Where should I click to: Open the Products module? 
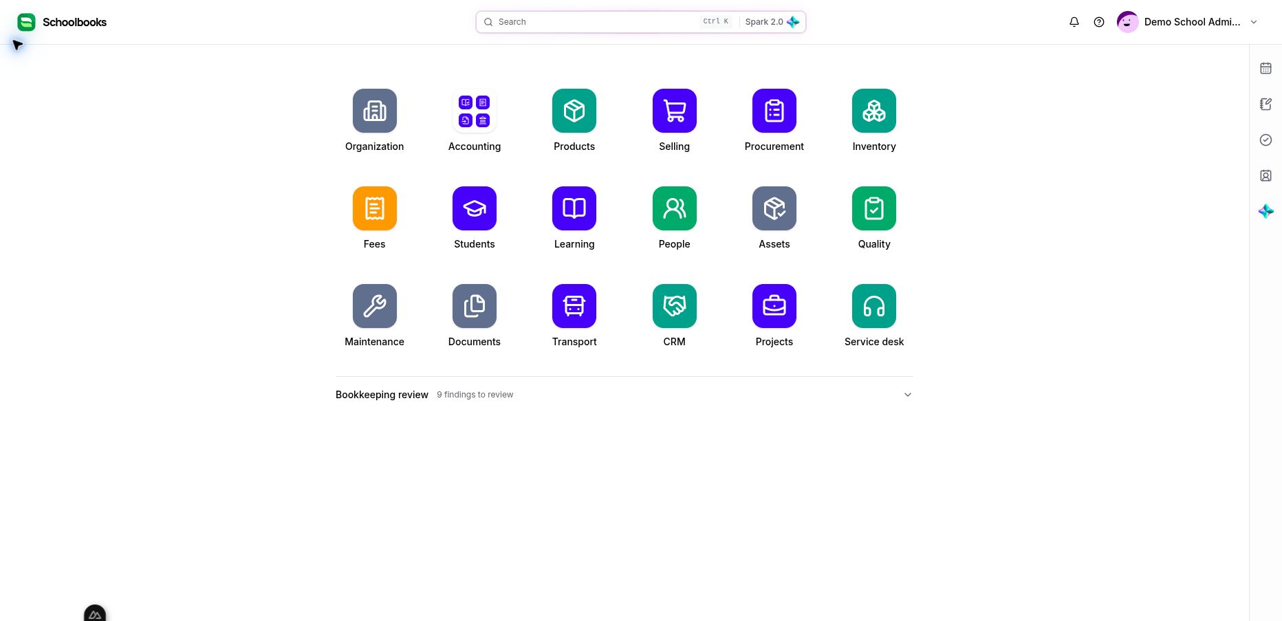574,111
